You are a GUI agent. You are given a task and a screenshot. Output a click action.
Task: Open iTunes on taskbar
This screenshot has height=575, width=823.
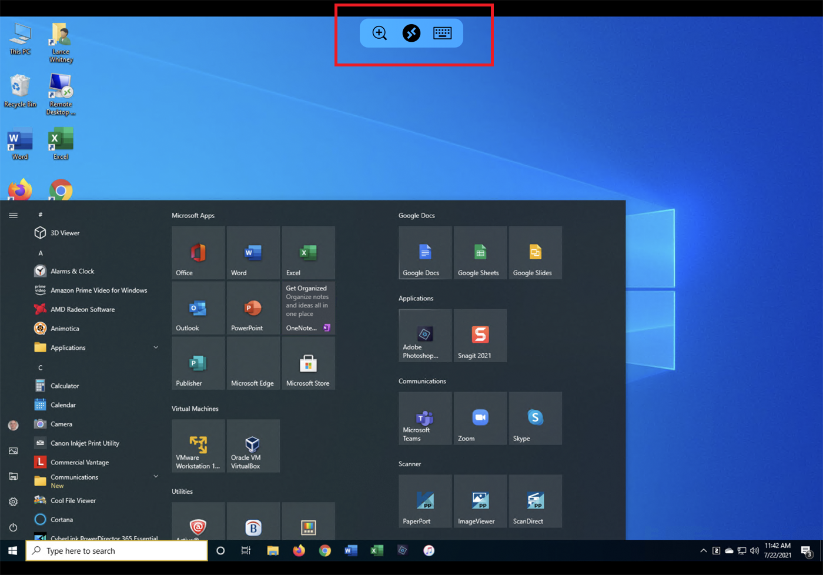[429, 551]
